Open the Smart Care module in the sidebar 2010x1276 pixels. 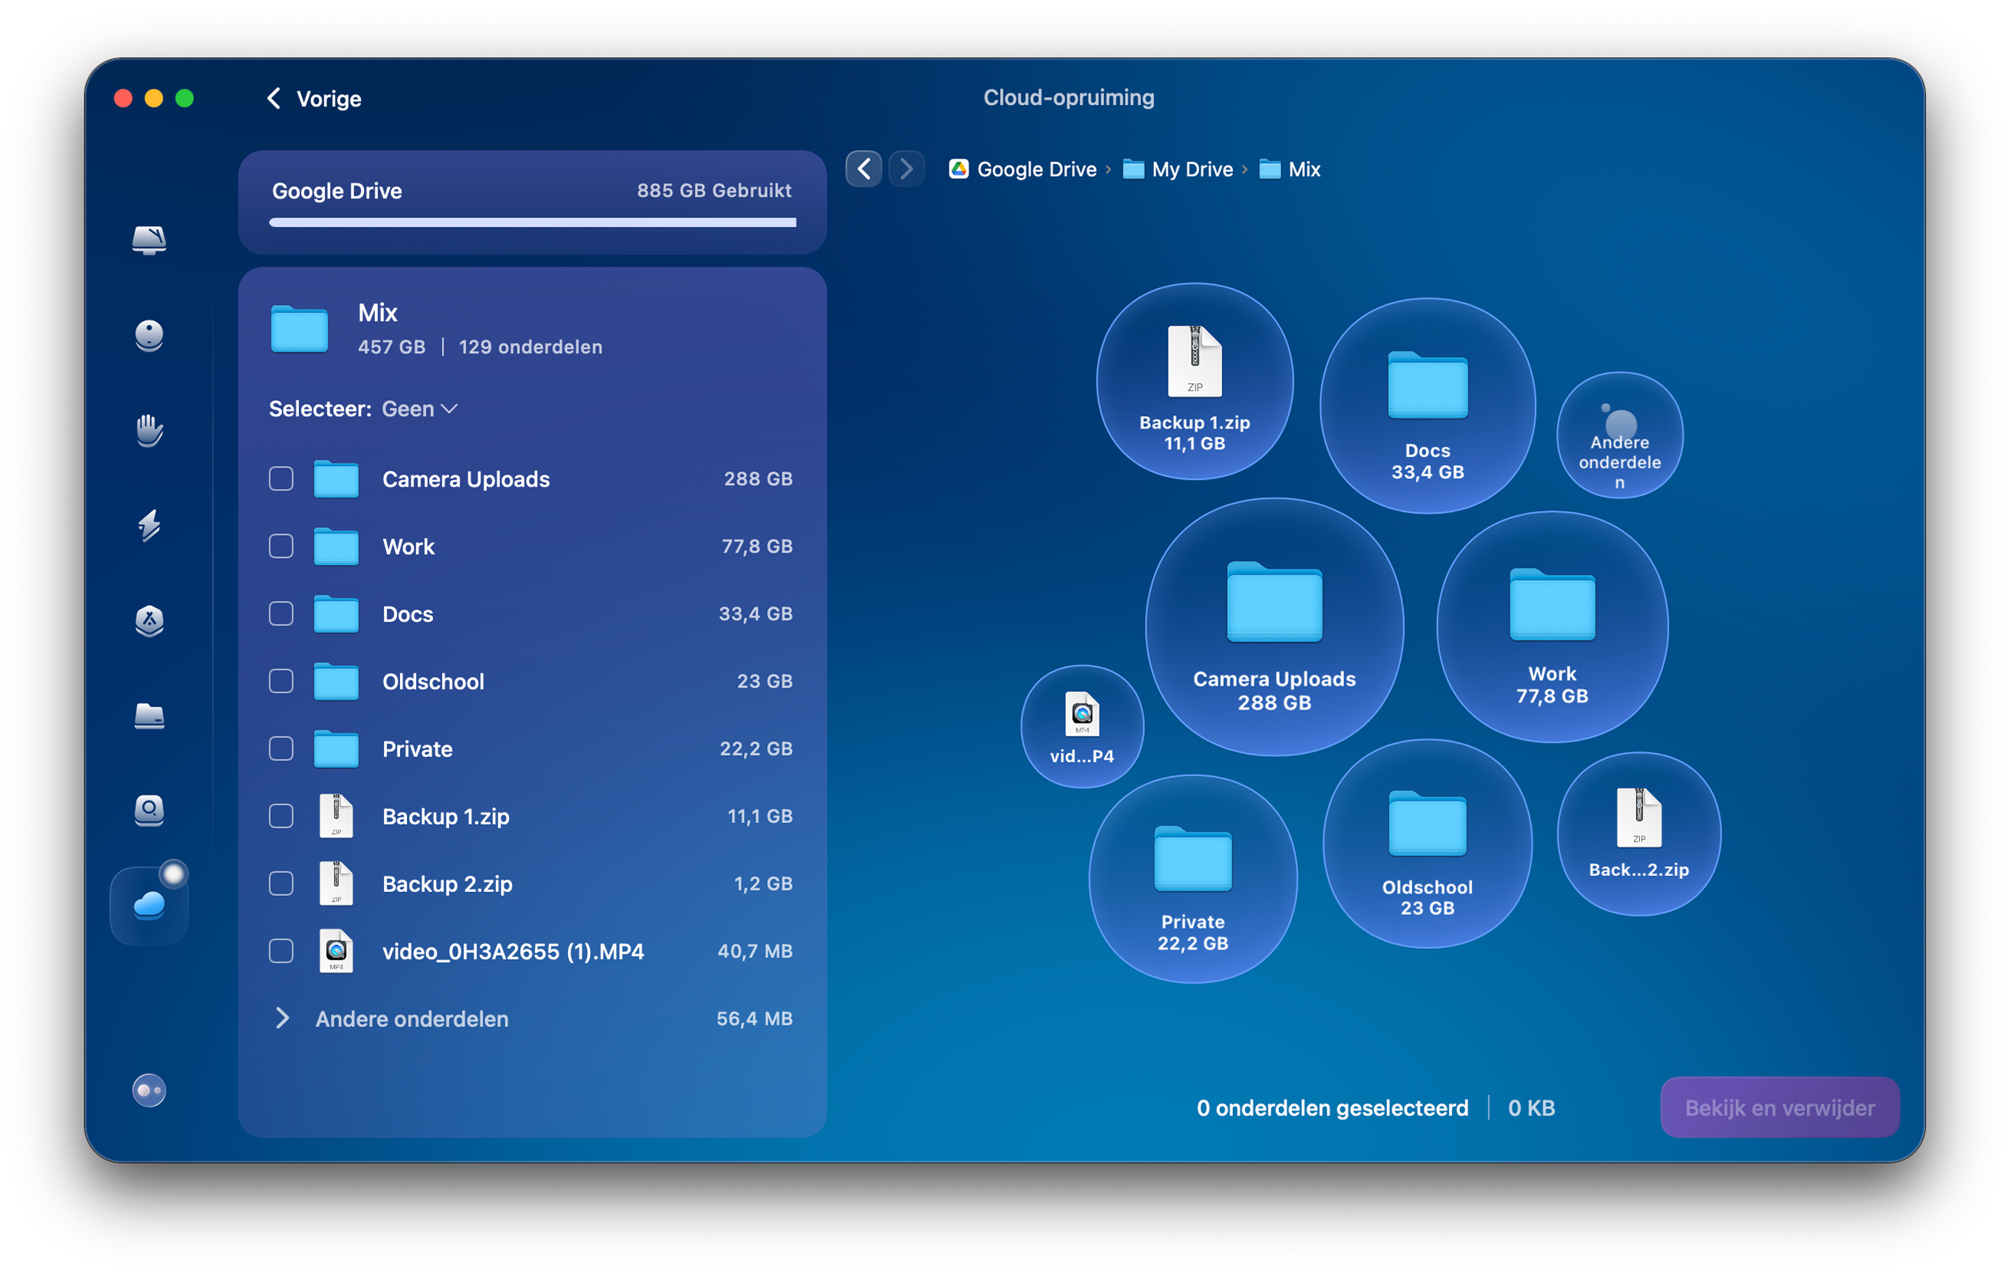tap(149, 241)
